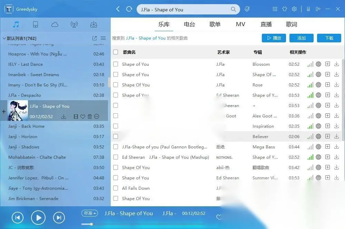This screenshot has height=229, width=345.
Task: Open the download manager tab icon
Action: [93, 24]
